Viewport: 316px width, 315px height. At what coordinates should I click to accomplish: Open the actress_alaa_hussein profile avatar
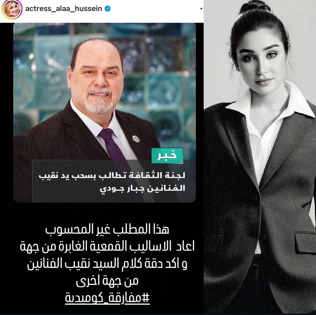coord(12,10)
